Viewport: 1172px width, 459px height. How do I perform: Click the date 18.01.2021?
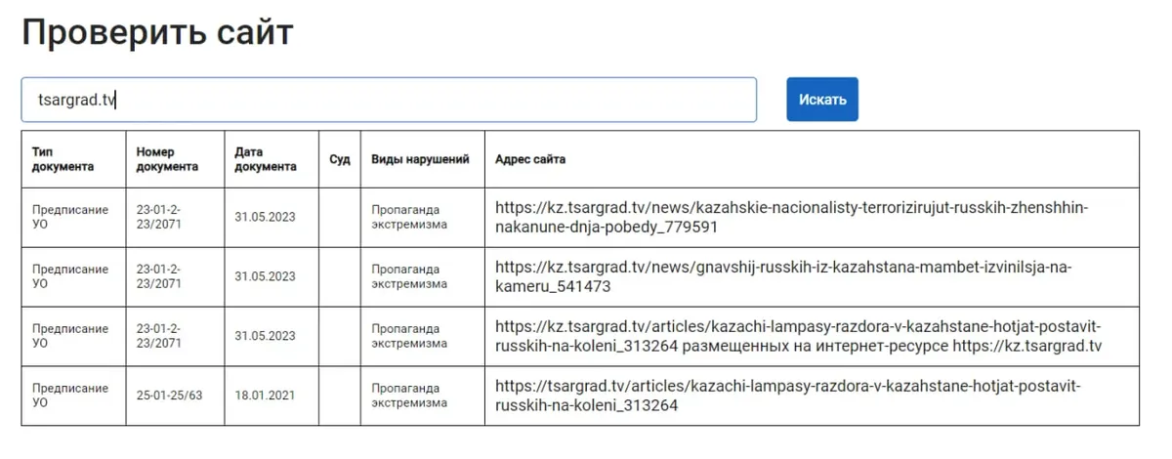point(265,396)
